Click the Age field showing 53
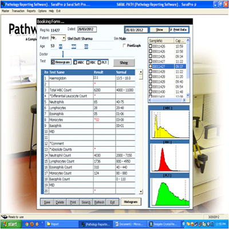Screen dimensions: 229x229 (54, 46)
